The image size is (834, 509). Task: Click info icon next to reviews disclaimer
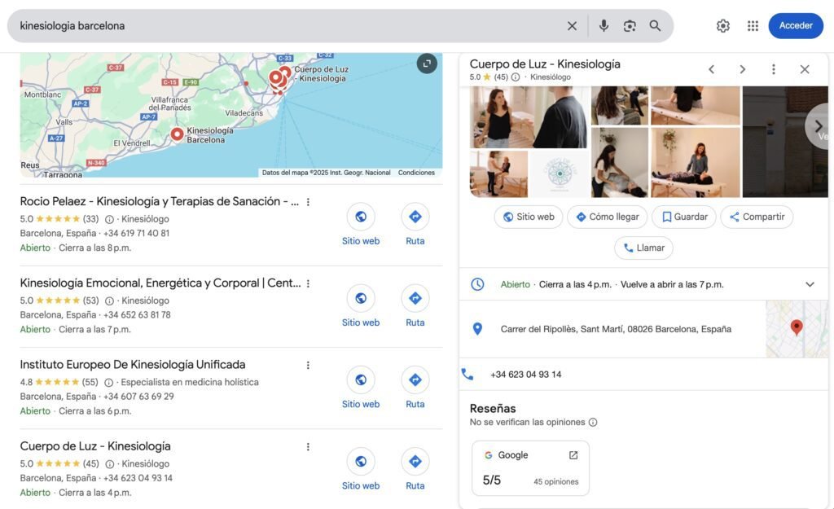click(x=593, y=423)
